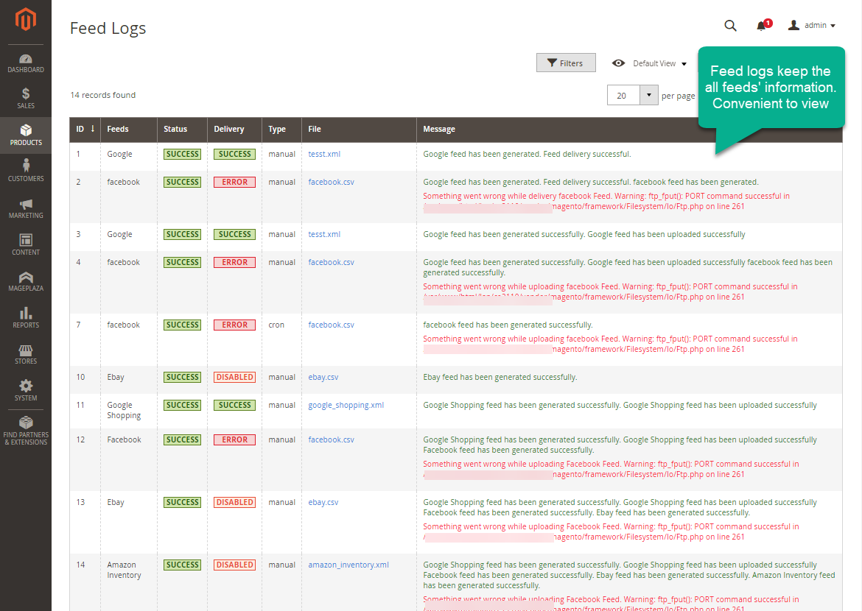The image size is (862, 611).
Task: Click the Magento logo icon
Action: (x=25, y=20)
